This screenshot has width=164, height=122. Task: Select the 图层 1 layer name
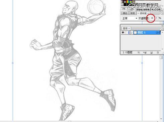click(x=141, y=33)
